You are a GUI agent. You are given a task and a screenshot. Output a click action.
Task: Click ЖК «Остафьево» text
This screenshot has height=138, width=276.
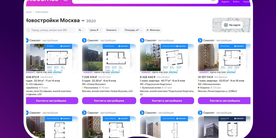(x=35, y=84)
